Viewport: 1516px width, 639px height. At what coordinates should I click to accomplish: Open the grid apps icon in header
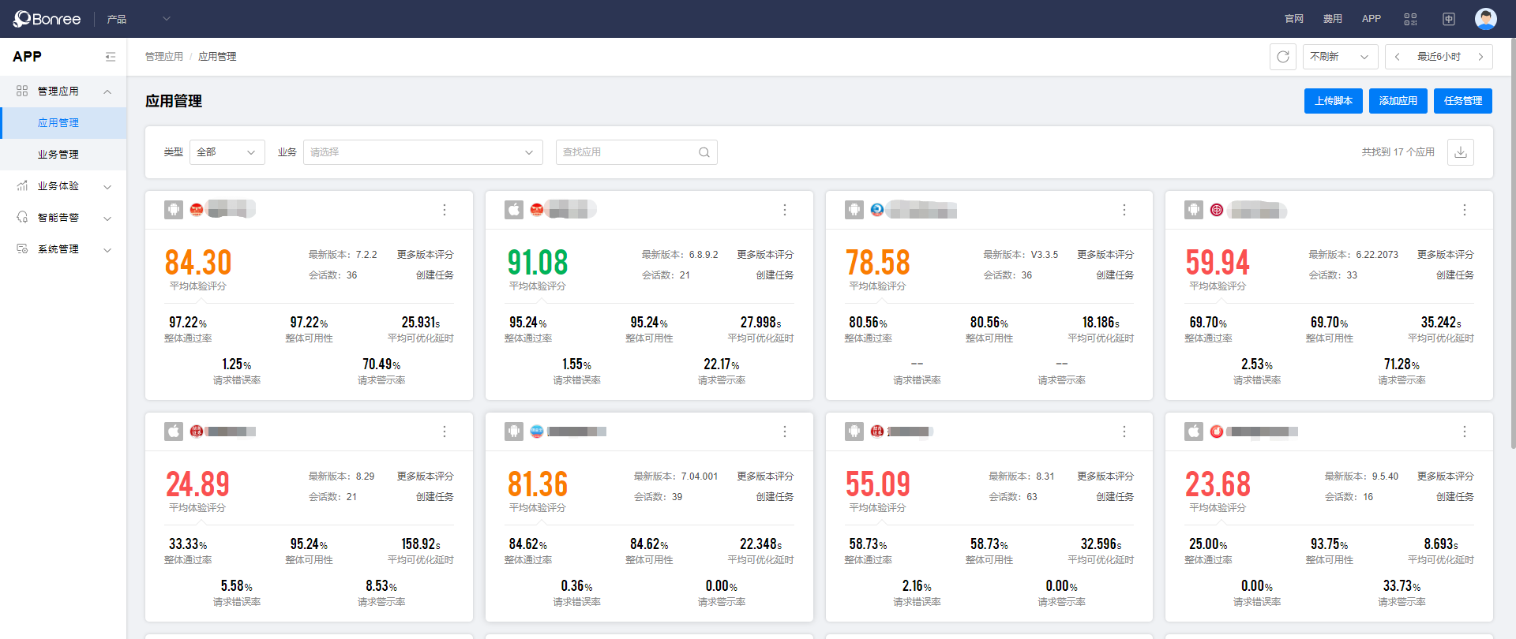pyautogui.click(x=1410, y=19)
